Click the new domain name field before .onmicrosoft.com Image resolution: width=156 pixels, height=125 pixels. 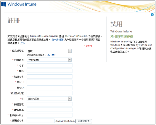[x=41, y=121]
